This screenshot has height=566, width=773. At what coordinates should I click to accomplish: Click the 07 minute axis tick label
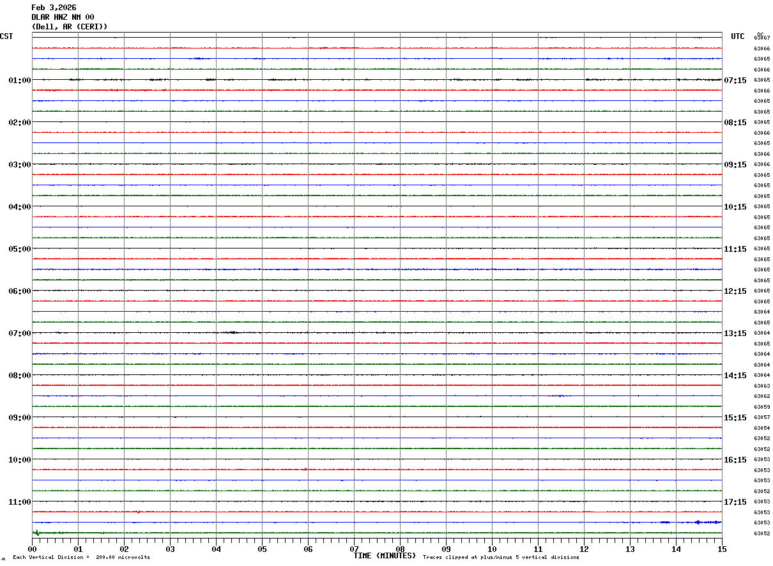[354, 549]
